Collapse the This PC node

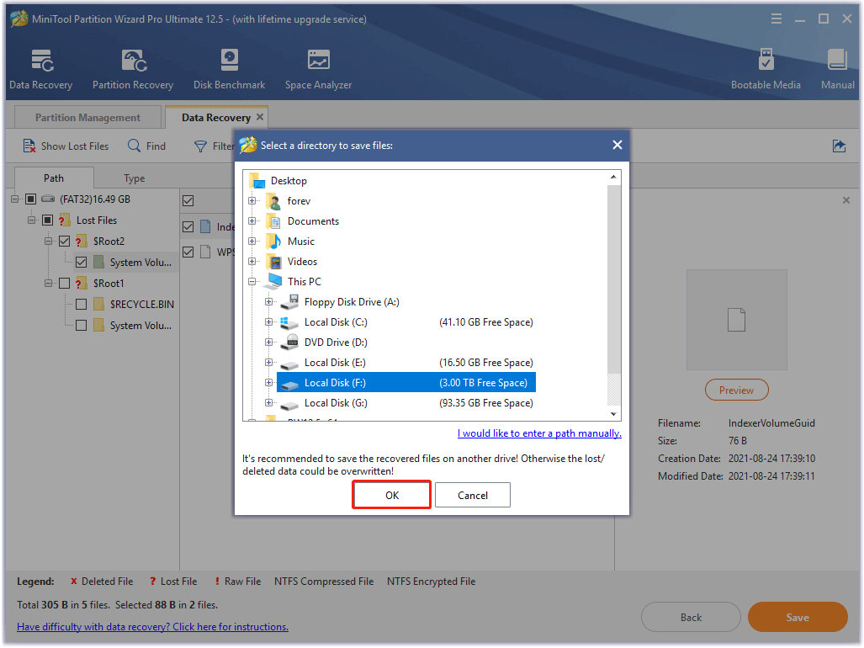[252, 282]
